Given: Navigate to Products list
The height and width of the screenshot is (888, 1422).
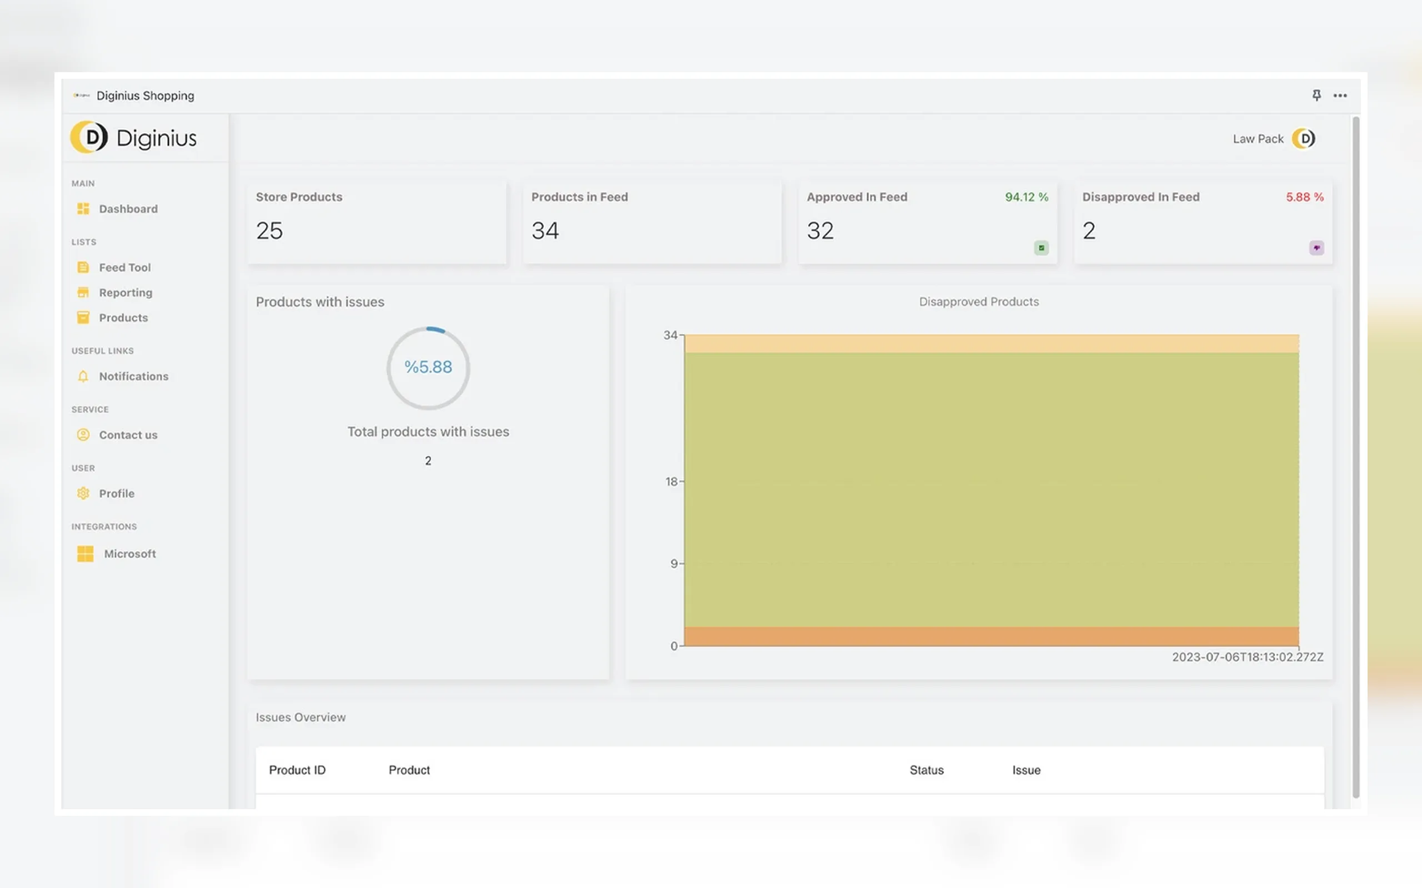Looking at the screenshot, I should pyautogui.click(x=123, y=317).
